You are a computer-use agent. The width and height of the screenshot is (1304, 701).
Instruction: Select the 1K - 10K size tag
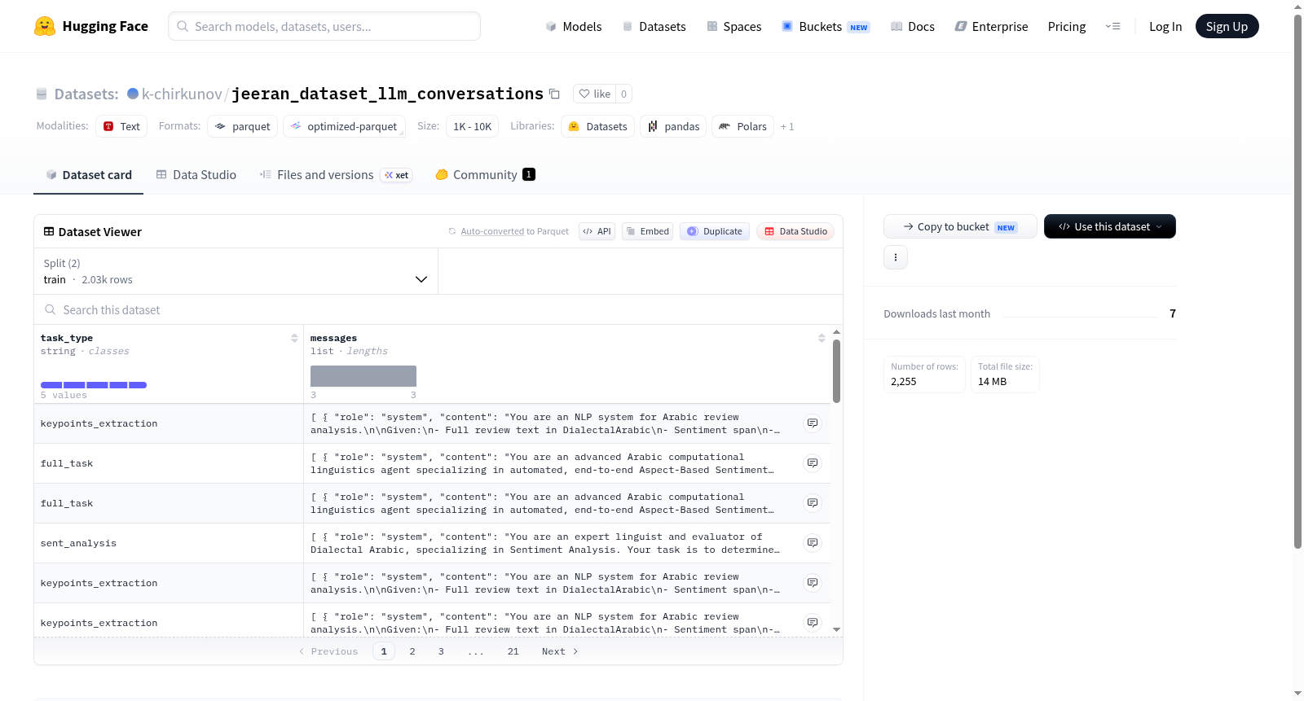473,126
